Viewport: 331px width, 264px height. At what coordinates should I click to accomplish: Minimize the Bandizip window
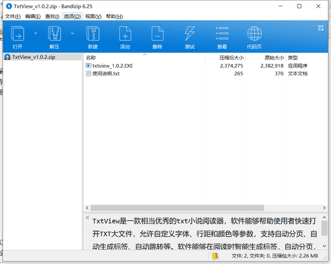[x=281, y=6]
